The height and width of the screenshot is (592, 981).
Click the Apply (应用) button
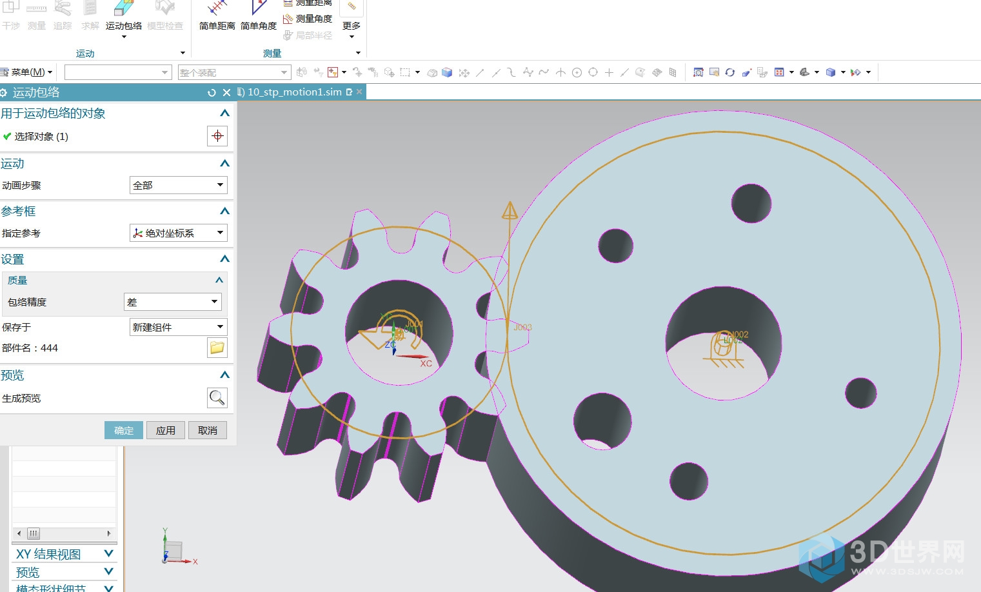[166, 430]
